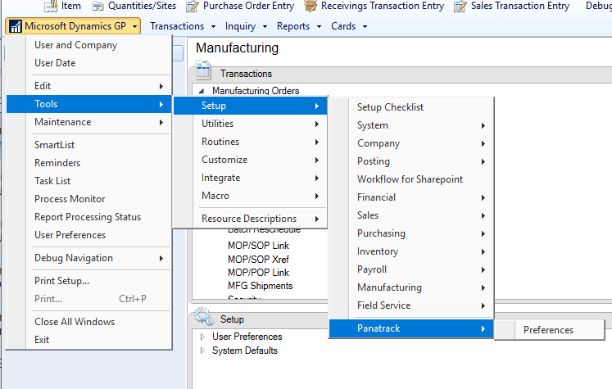This screenshot has height=389, width=612.
Task: Open Report Processing Status
Action: point(88,217)
